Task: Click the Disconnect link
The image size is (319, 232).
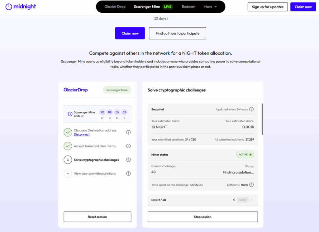Action: tap(82, 135)
